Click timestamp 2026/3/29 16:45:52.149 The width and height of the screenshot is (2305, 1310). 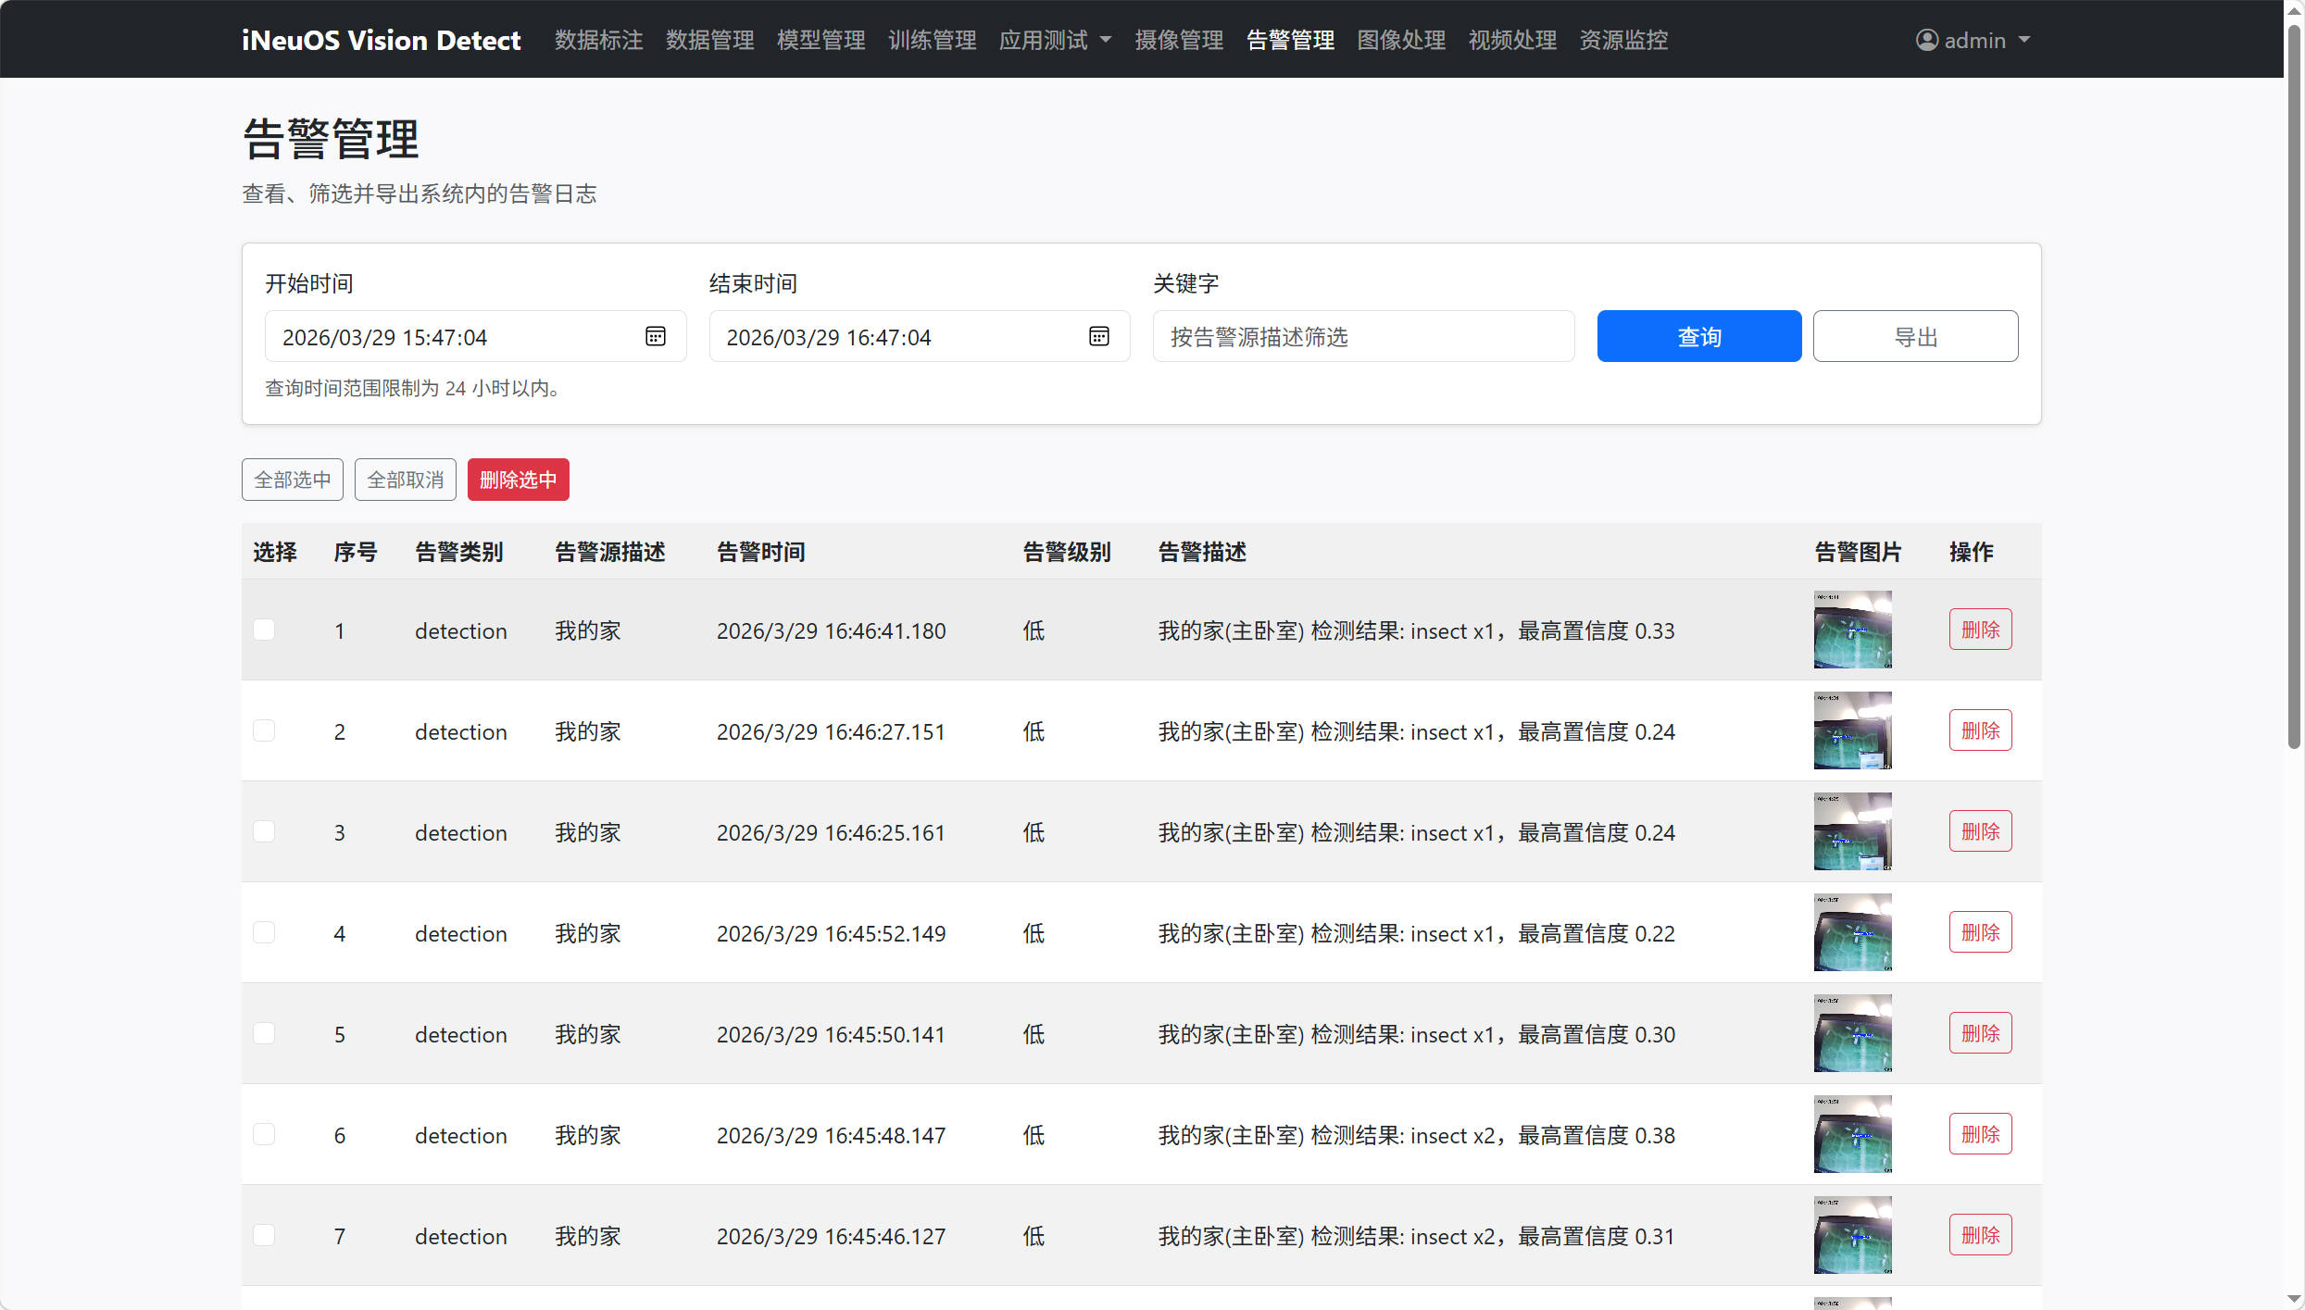click(831, 933)
